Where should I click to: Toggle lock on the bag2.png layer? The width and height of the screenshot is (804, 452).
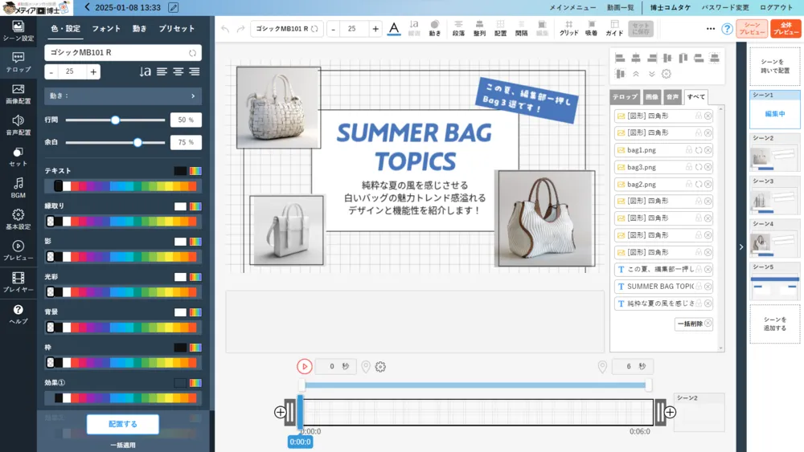coord(688,184)
